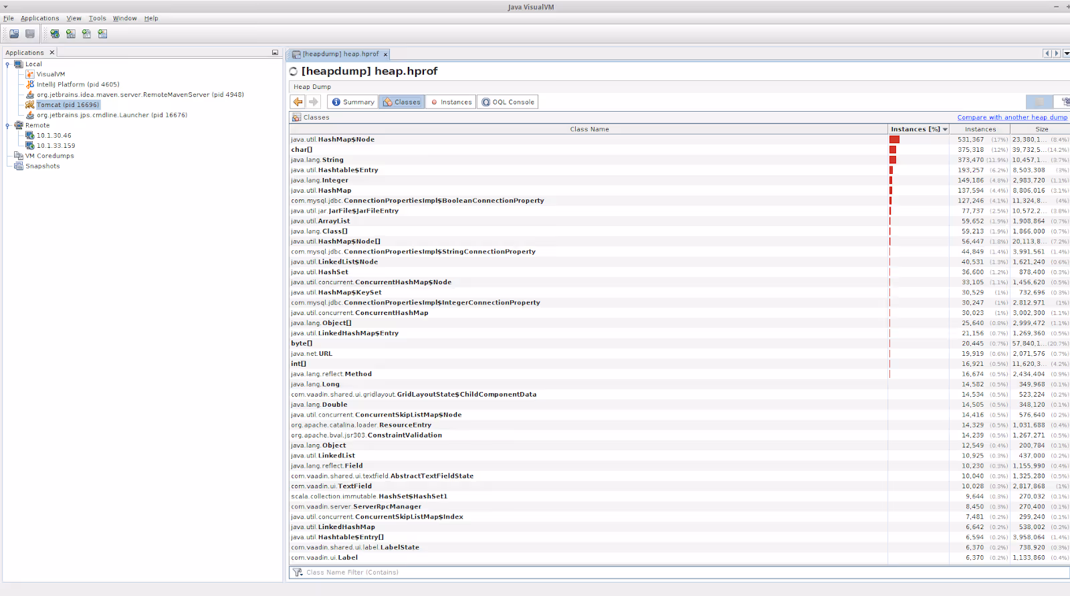Open the Applications menu

[39, 18]
